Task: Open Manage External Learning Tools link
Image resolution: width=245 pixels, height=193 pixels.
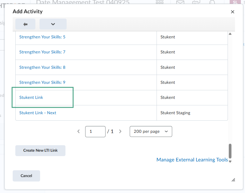Action: [192, 160]
